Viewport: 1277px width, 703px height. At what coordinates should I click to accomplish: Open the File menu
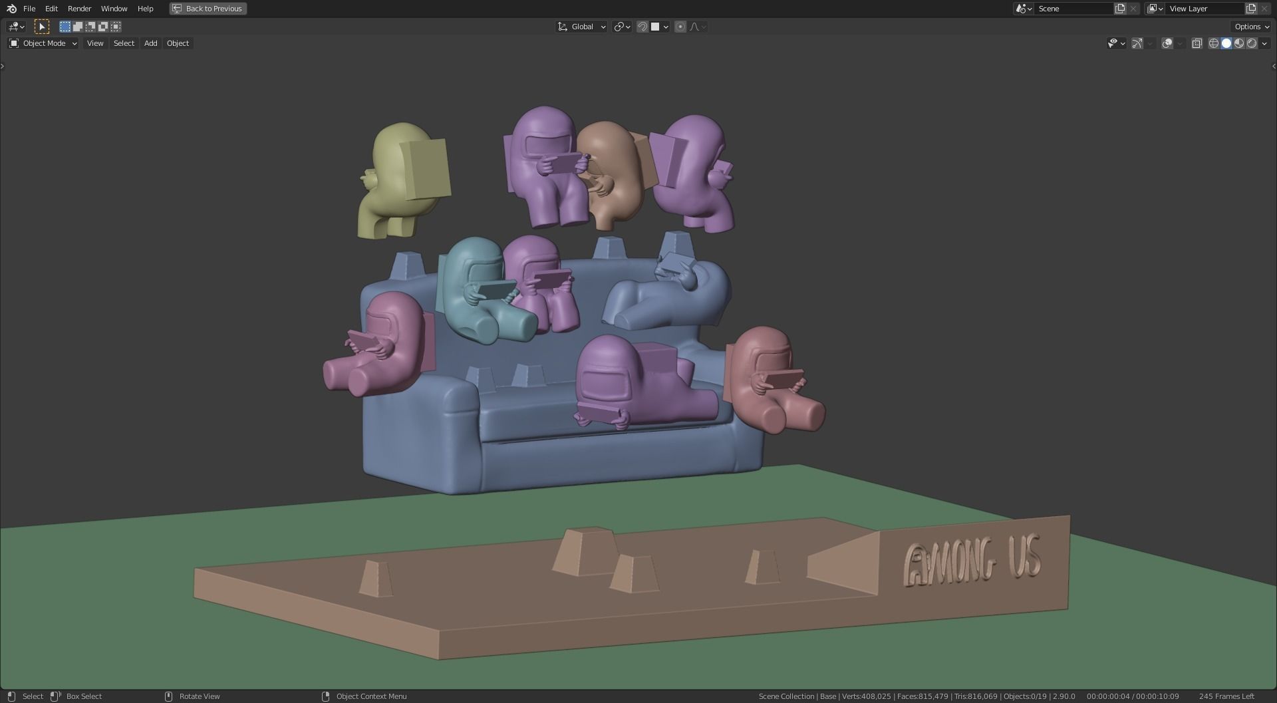(29, 9)
